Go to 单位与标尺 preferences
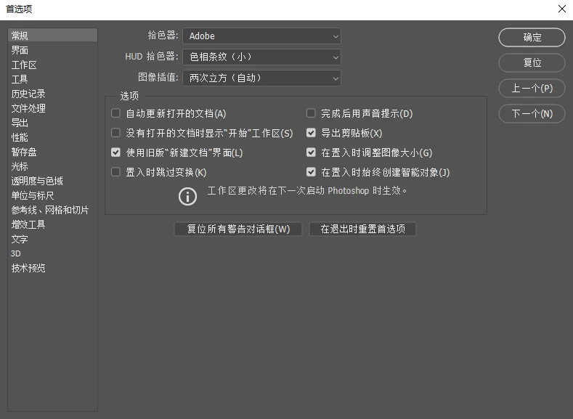The height and width of the screenshot is (419, 573). (x=52, y=195)
